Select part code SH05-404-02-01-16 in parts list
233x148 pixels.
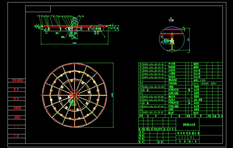pos(153,64)
